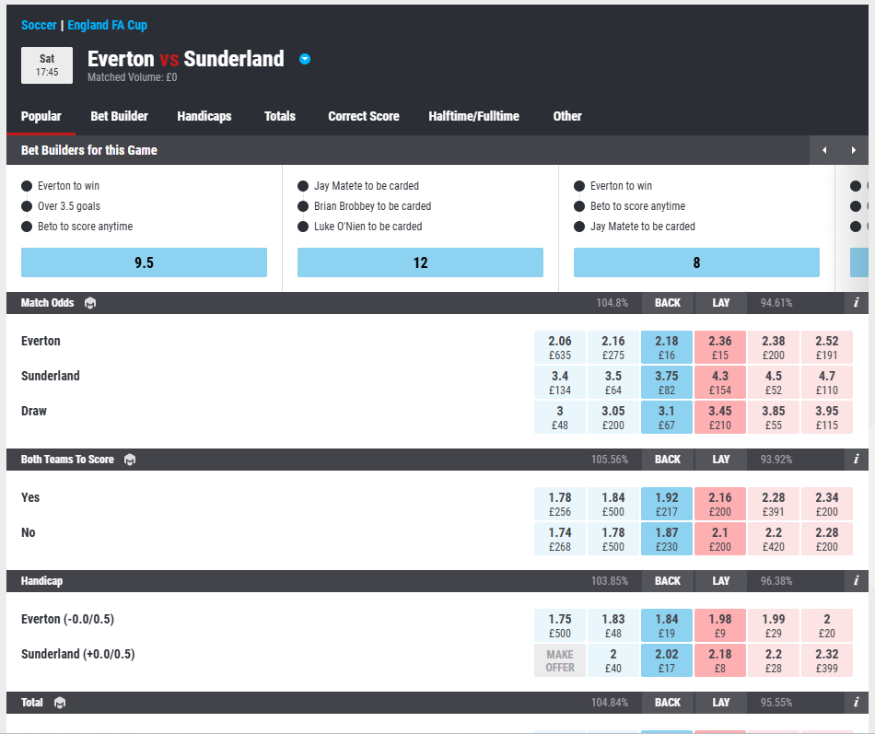Image resolution: width=875 pixels, height=734 pixels.
Task: Open the info icon for Both Teams To Score
Action: point(855,459)
